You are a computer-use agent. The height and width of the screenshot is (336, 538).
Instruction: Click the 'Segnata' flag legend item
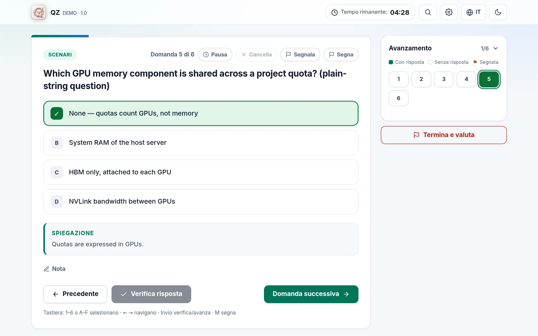click(486, 62)
